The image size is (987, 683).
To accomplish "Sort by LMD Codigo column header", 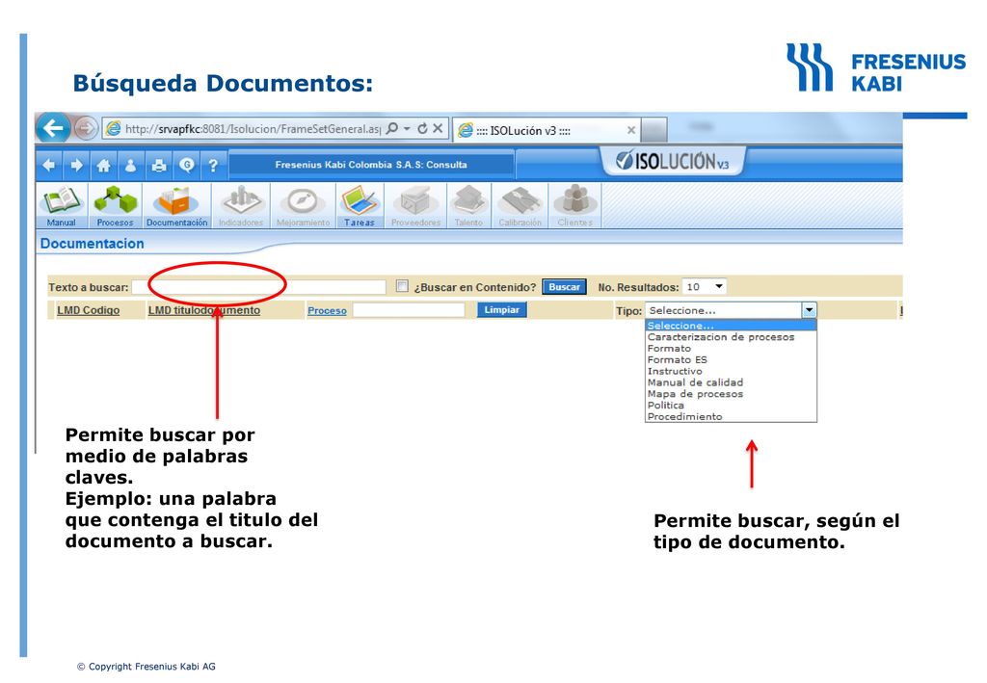I will tap(88, 311).
